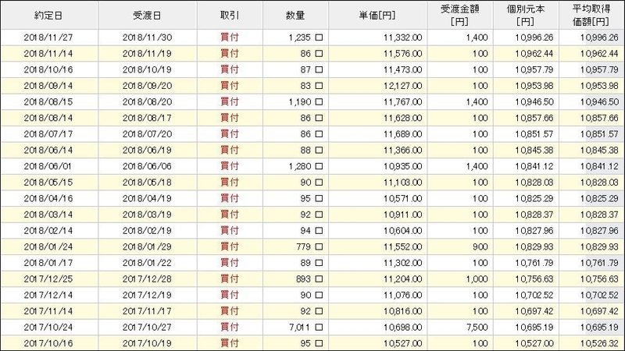Click 10,828.37 in the 個別元本 column
This screenshot has height=351, width=625.
pos(534,215)
